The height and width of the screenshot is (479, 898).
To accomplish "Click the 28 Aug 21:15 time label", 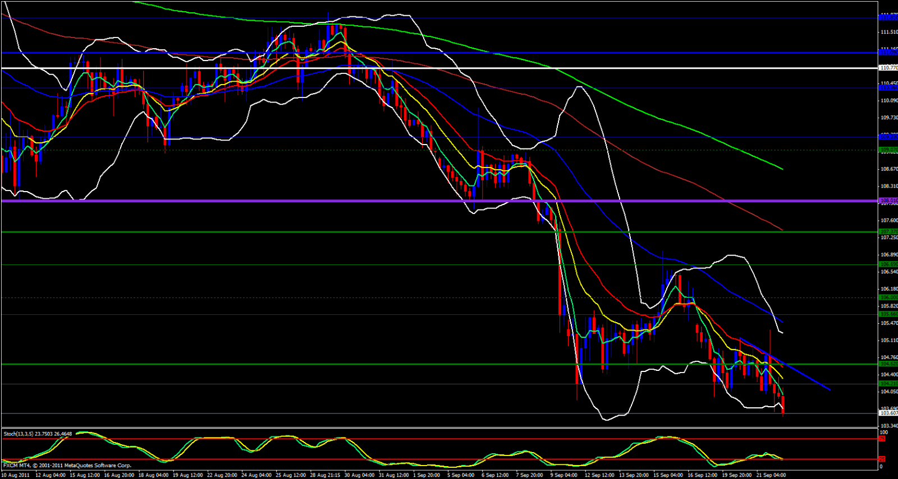I will coord(326,475).
